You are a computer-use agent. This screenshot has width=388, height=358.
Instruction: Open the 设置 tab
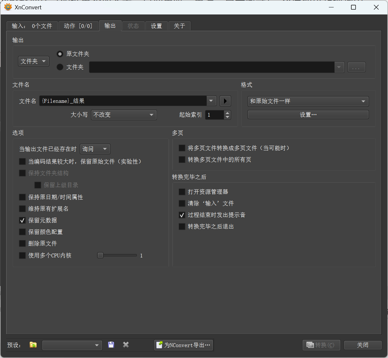click(157, 26)
